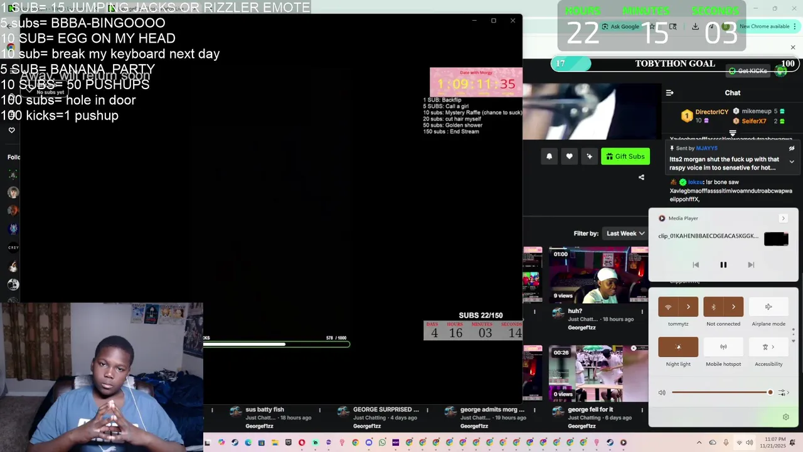Click the sparkle subscribe icon

click(x=589, y=156)
